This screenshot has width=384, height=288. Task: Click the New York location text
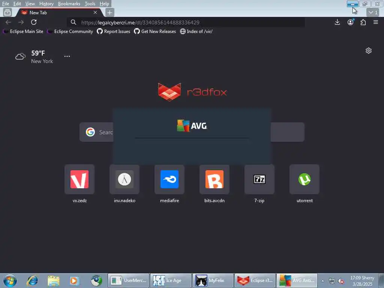[42, 61]
